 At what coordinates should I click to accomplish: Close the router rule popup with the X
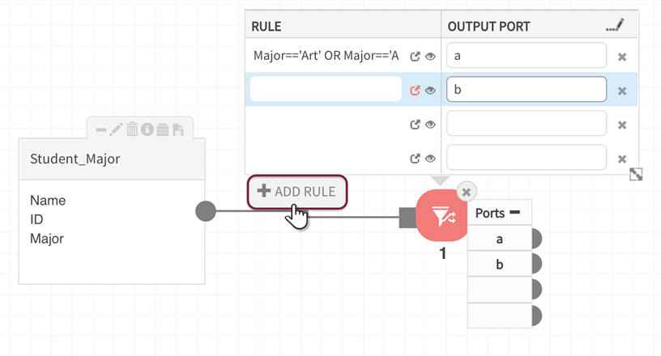tap(467, 191)
